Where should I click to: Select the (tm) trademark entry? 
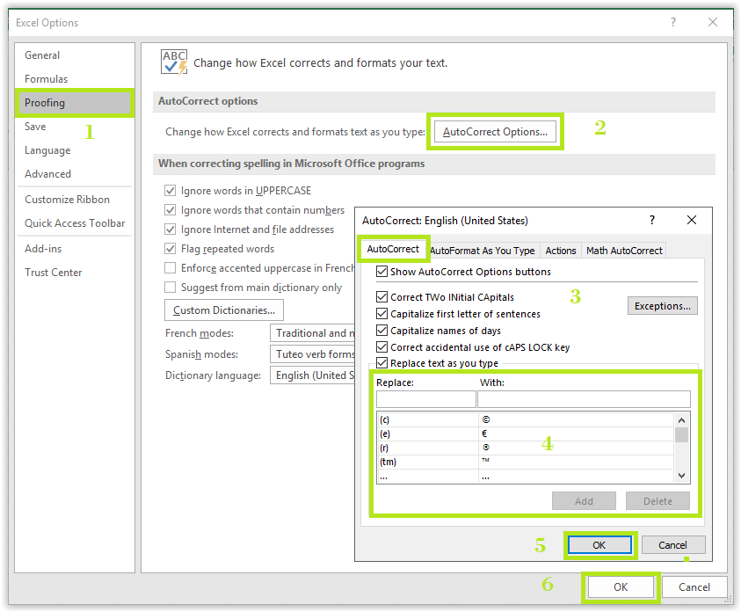(x=526, y=463)
